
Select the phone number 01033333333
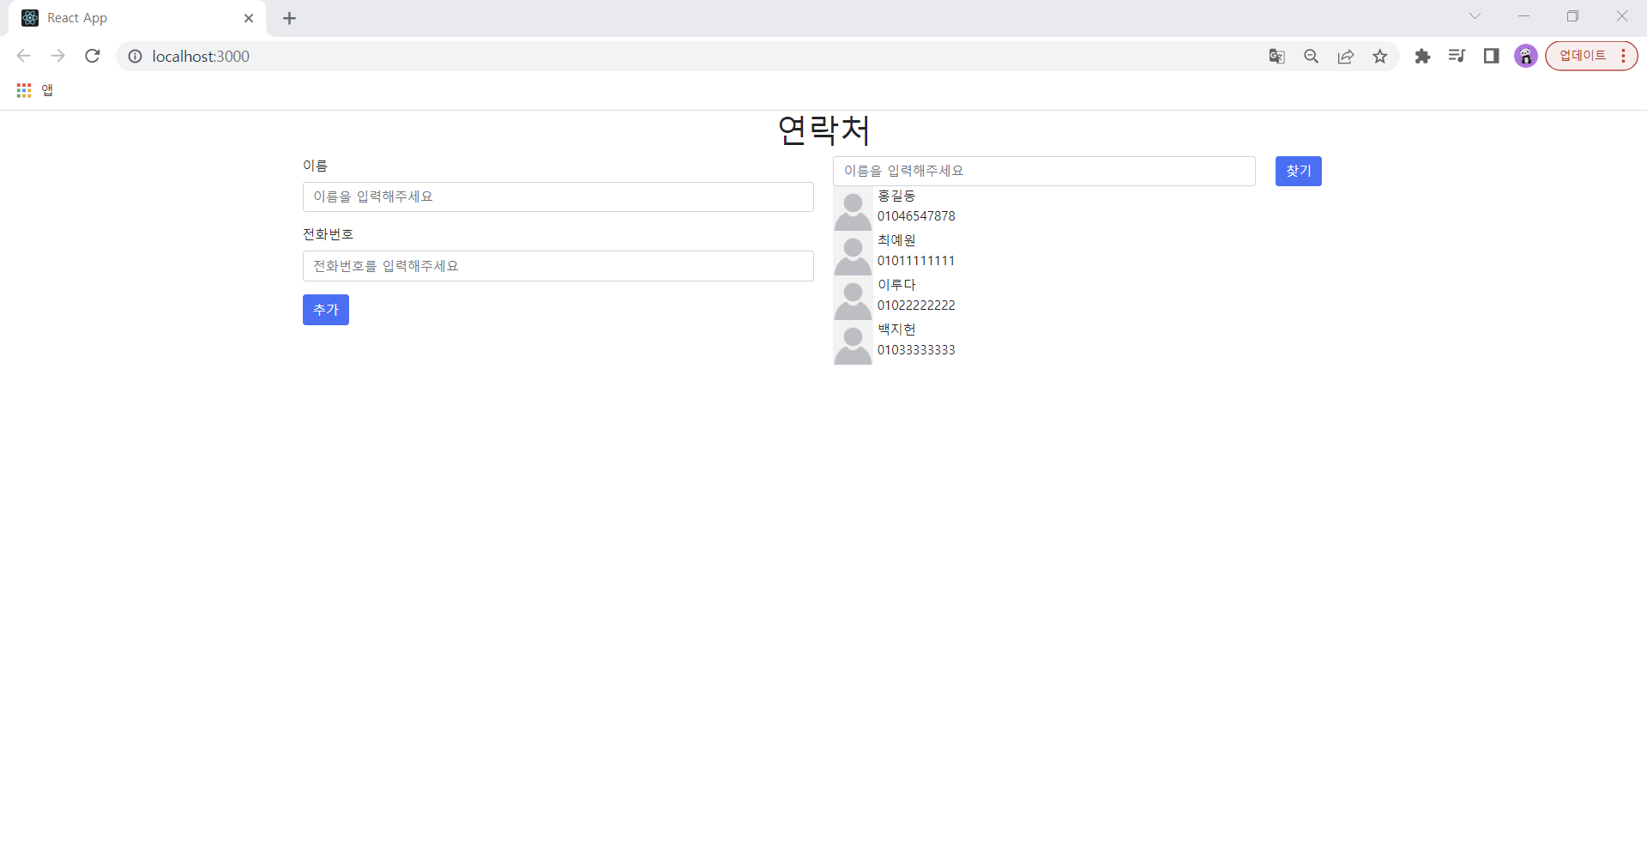[x=916, y=350]
